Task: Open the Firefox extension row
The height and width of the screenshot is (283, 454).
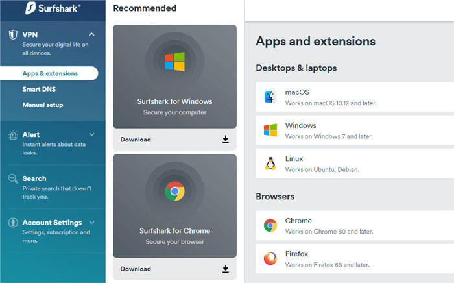Action: (x=355, y=258)
